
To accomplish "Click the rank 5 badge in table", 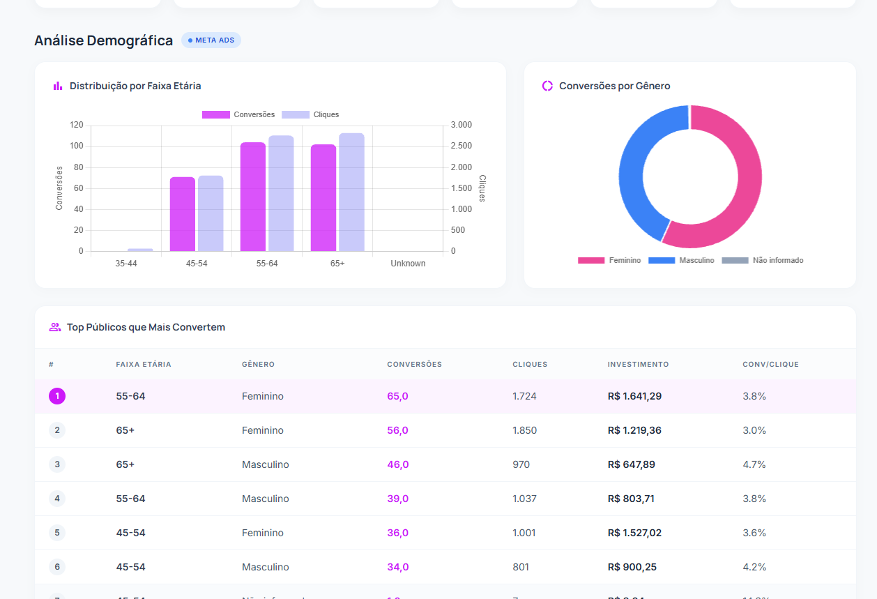I will (x=57, y=533).
